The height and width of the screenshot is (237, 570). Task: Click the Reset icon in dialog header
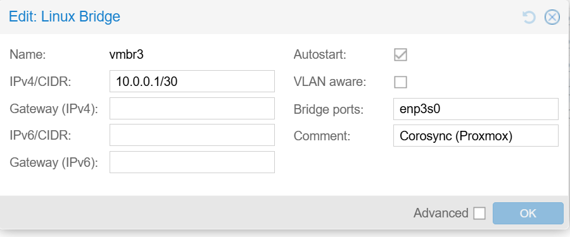click(x=529, y=18)
